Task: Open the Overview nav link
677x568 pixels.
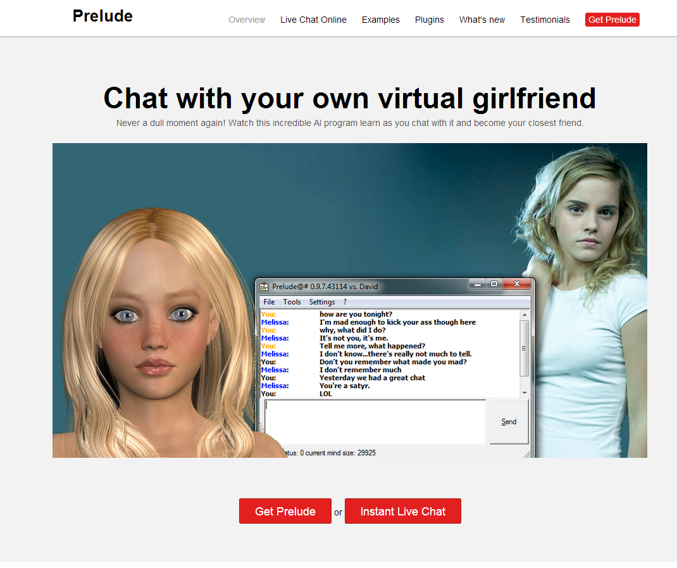Action: point(247,20)
